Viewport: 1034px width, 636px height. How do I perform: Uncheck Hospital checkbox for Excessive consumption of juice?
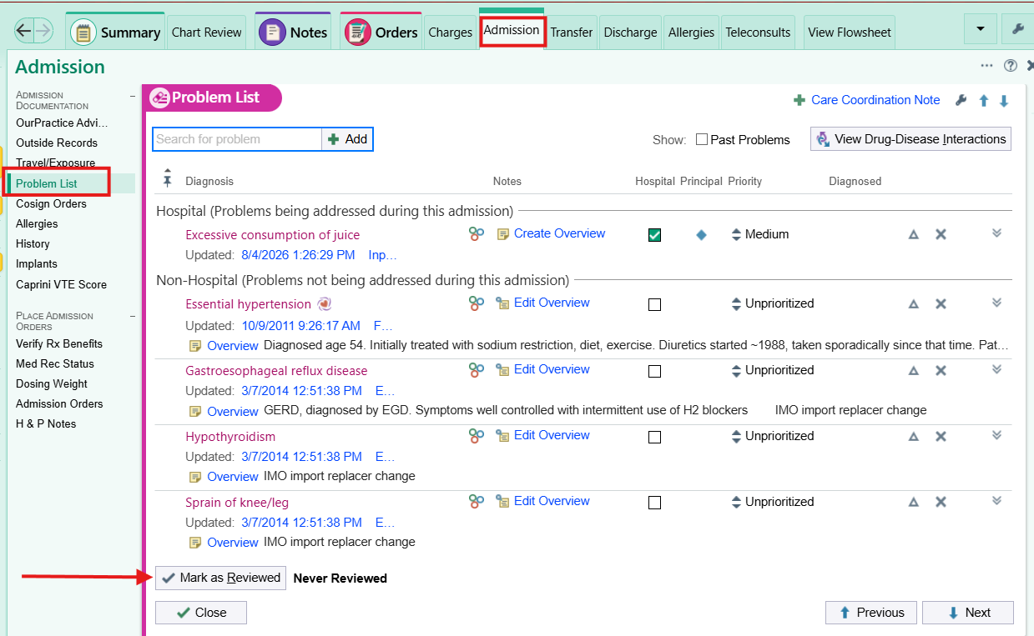(x=654, y=235)
